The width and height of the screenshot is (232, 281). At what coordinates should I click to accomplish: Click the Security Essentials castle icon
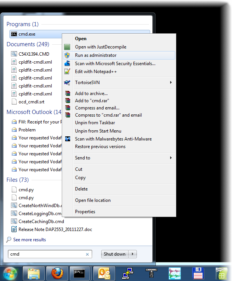67,63
